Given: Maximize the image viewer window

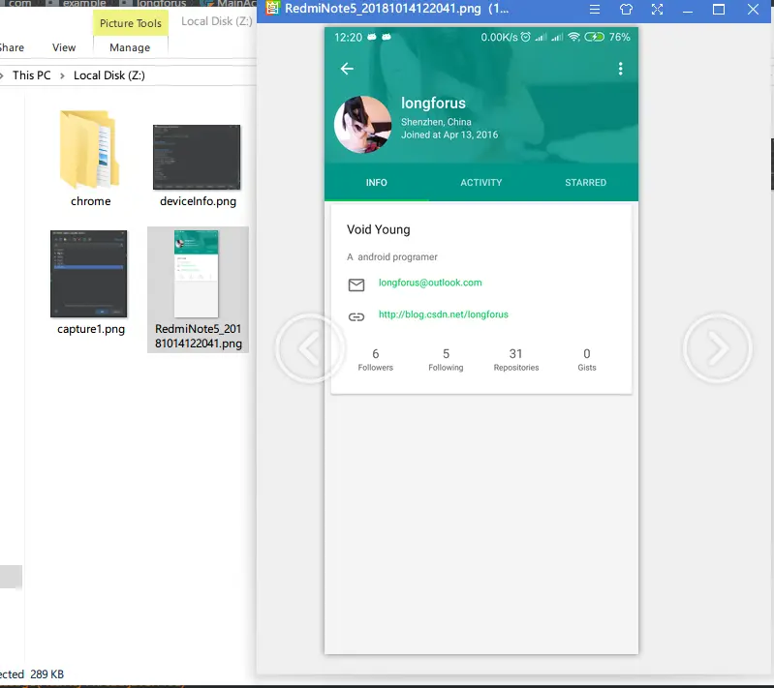Looking at the screenshot, I should (719, 10).
